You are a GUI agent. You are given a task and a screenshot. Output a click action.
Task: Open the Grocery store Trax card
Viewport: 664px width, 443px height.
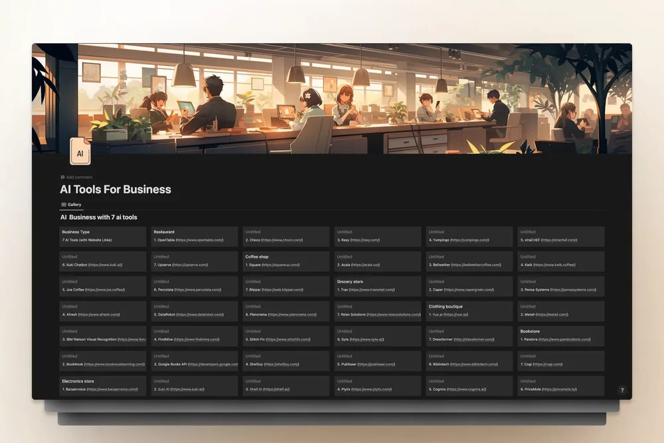378,286
